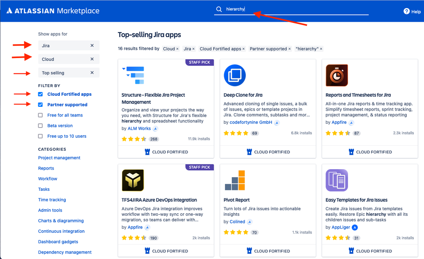Click the 190 reviews count badge
Viewport: 424px width, 259px height.
(154, 238)
